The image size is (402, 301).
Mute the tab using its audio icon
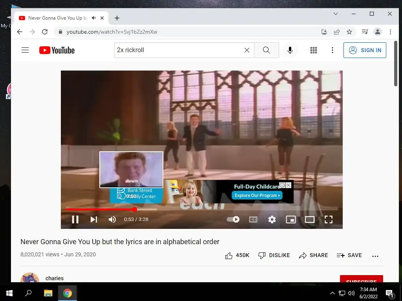point(94,18)
